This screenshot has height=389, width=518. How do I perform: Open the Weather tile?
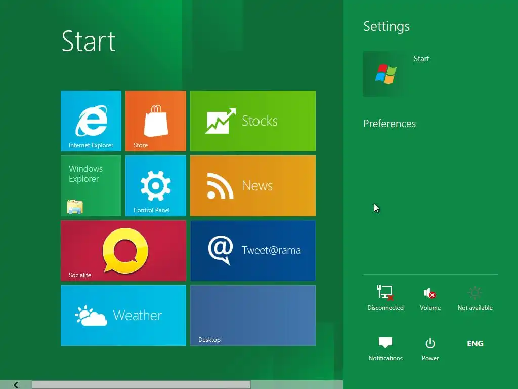tap(123, 315)
